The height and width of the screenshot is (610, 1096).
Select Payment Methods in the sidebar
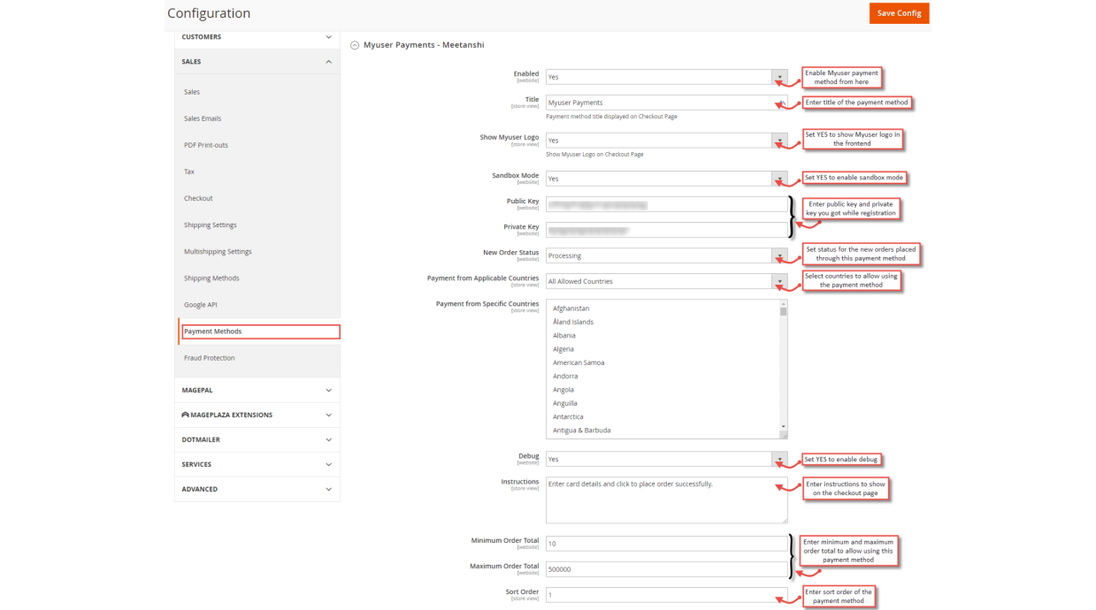coord(260,332)
